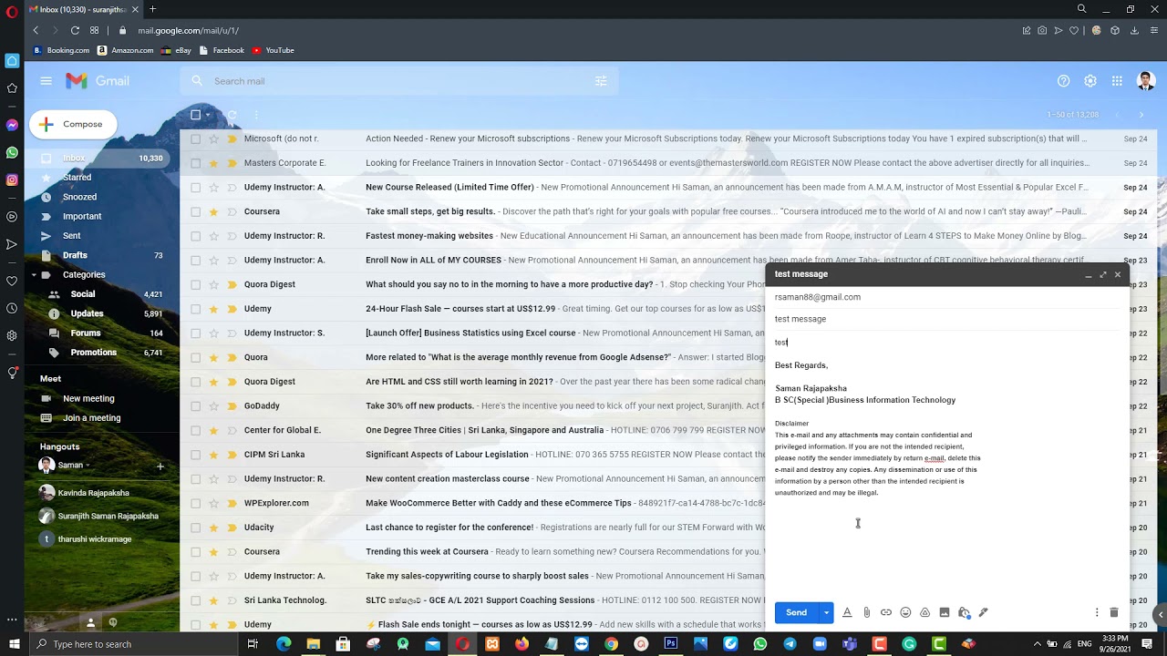
Task: Mark WPExplorer.com email as important
Action: click(x=232, y=503)
